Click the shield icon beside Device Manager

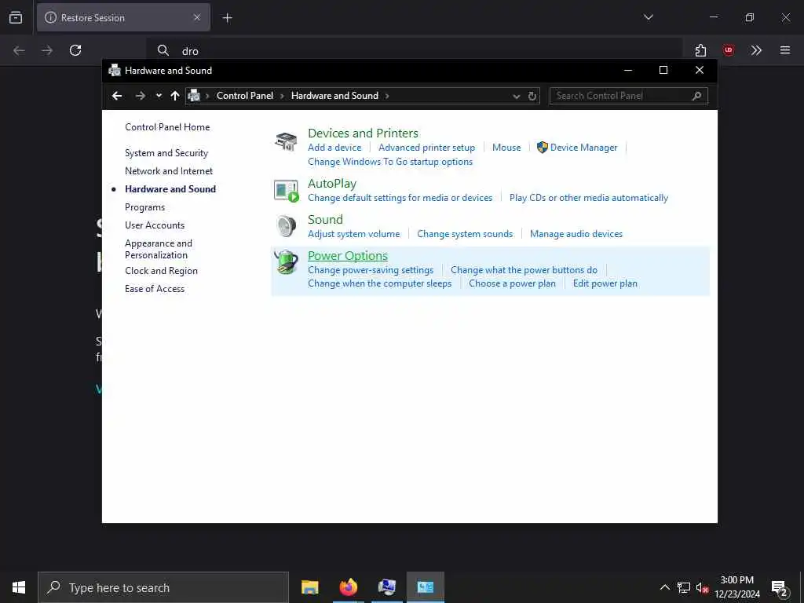point(542,148)
